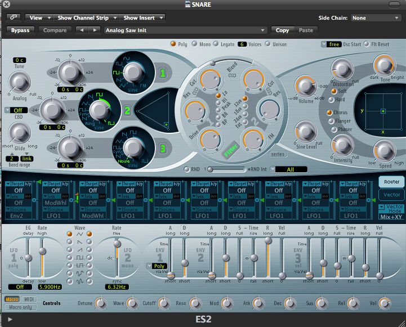
Task: Switch to the Router tab
Action: 391,182
